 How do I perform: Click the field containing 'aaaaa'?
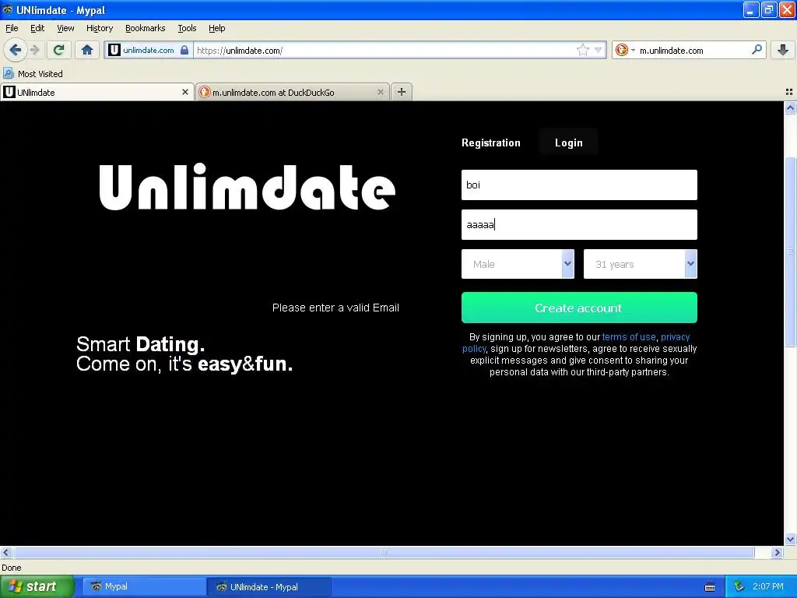pyautogui.click(x=579, y=224)
